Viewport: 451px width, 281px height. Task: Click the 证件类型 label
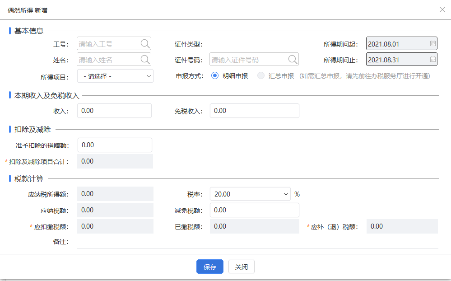189,44
